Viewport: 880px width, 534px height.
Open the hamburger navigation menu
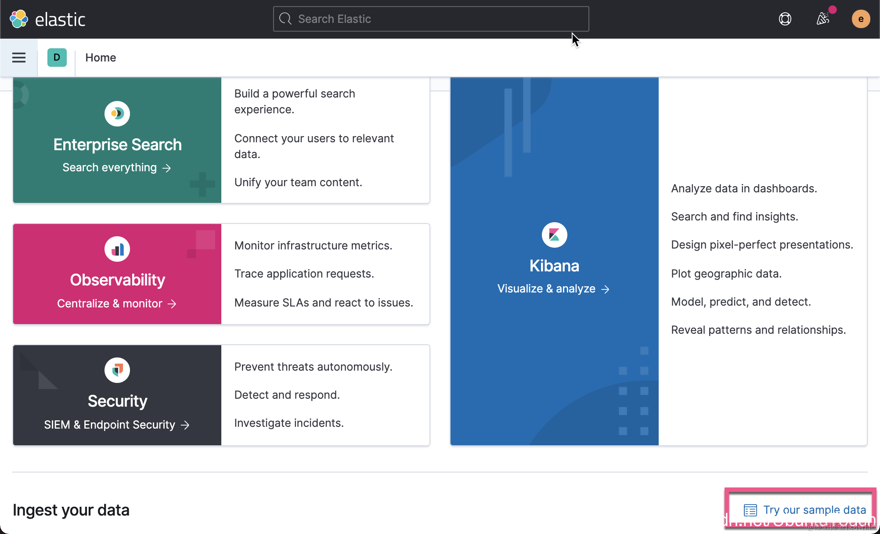point(19,58)
